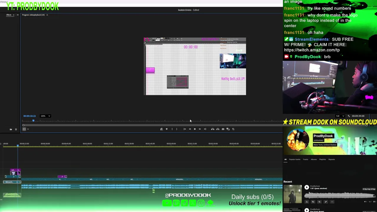Open the dropdown arrow beside the framed-square icon
Viewport: 377px width, 212px height.
click(x=28, y=129)
